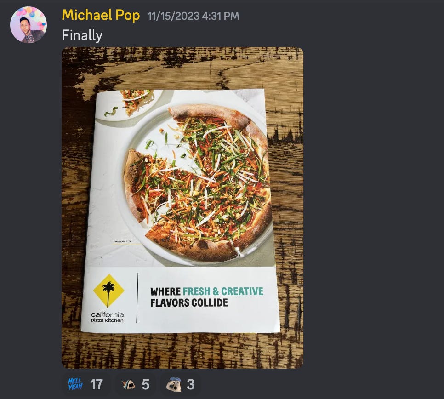Image resolution: width=444 pixels, height=399 pixels.
Task: Click the vertical divider line beside the logo
Action: (x=137, y=297)
